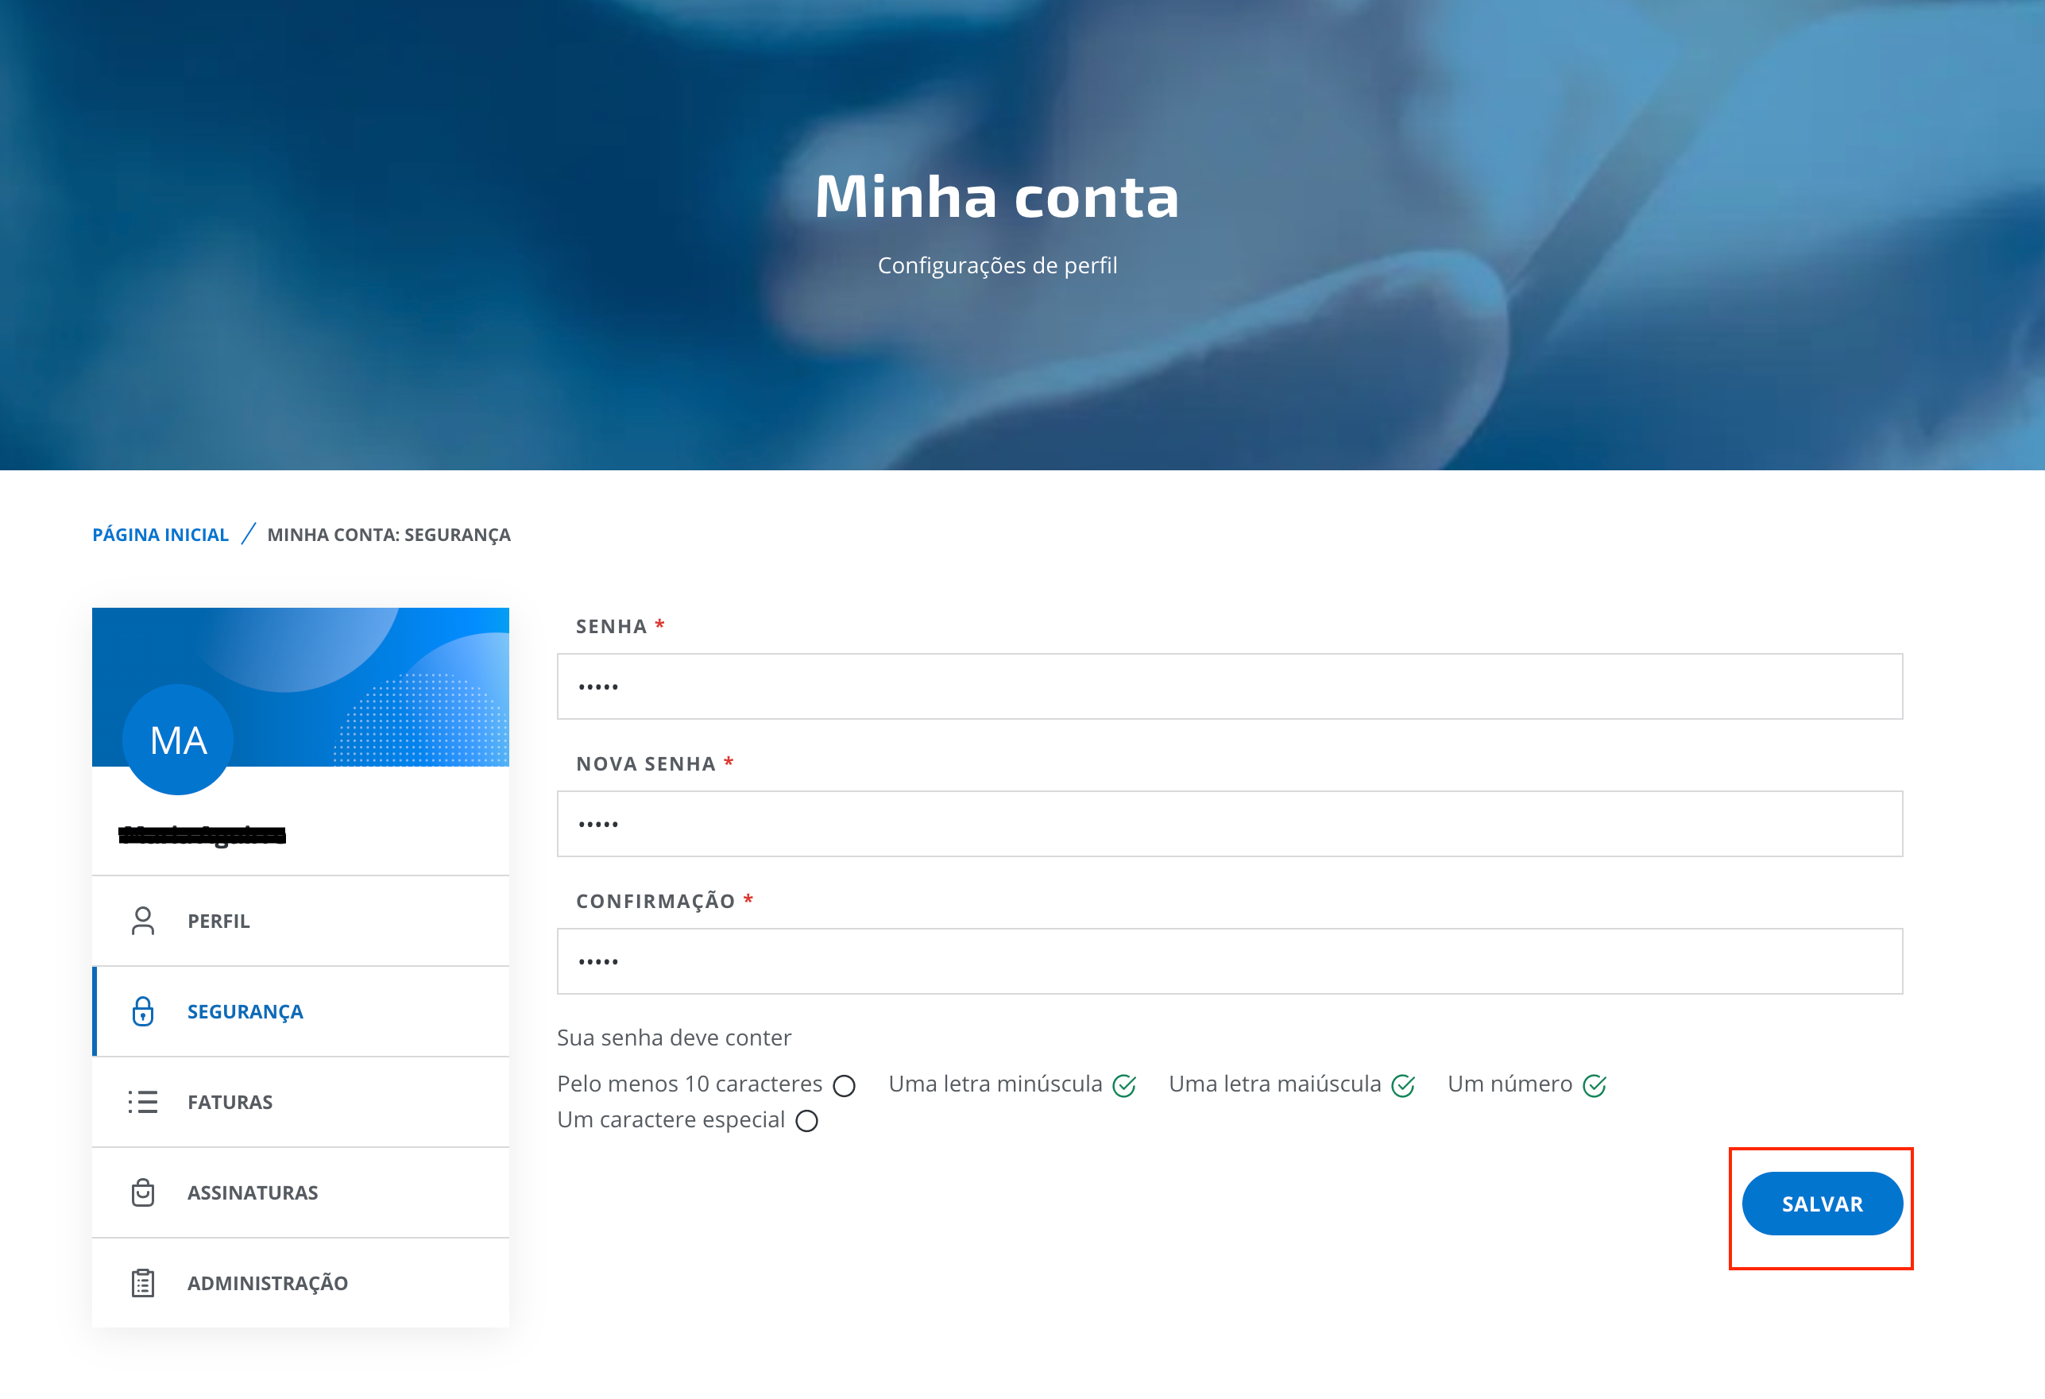This screenshot has height=1399, width=2045.
Task: Click the green check beside Uma letra minúscula
Action: coord(1124,1086)
